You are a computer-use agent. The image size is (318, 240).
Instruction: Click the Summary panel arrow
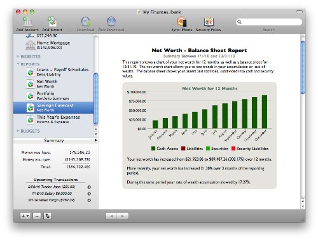click(x=96, y=140)
